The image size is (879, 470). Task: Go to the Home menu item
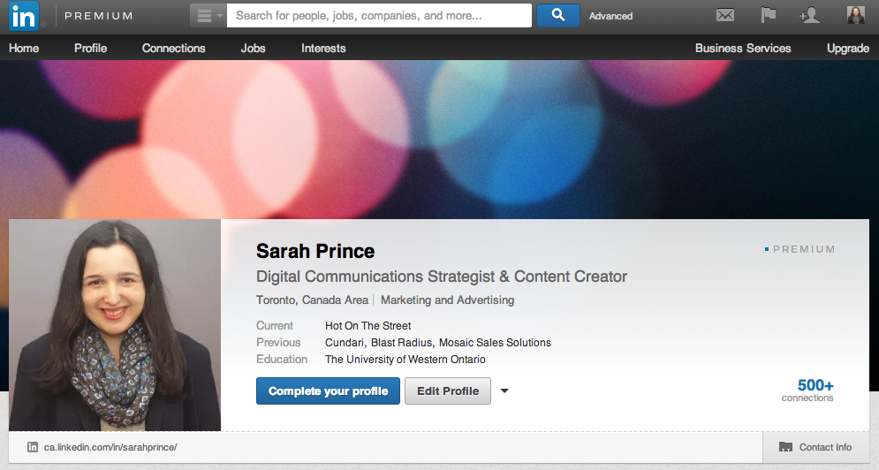coord(24,49)
